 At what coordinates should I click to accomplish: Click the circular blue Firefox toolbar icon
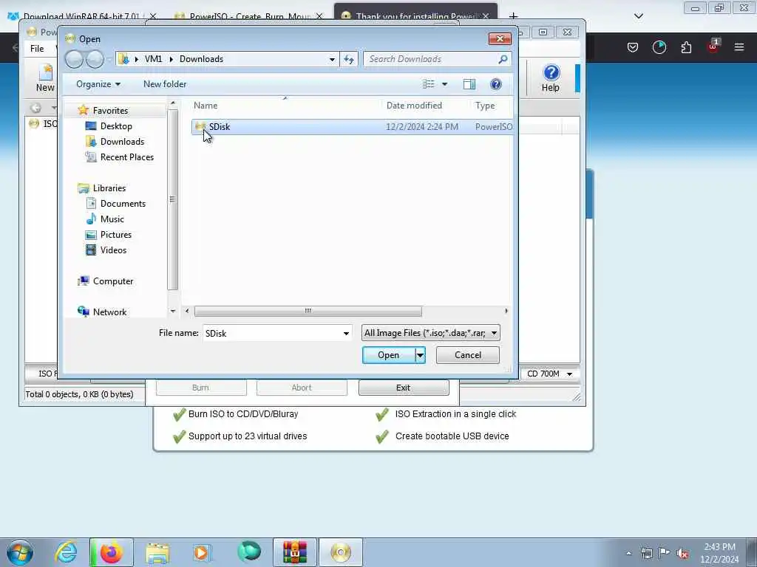tap(659, 47)
